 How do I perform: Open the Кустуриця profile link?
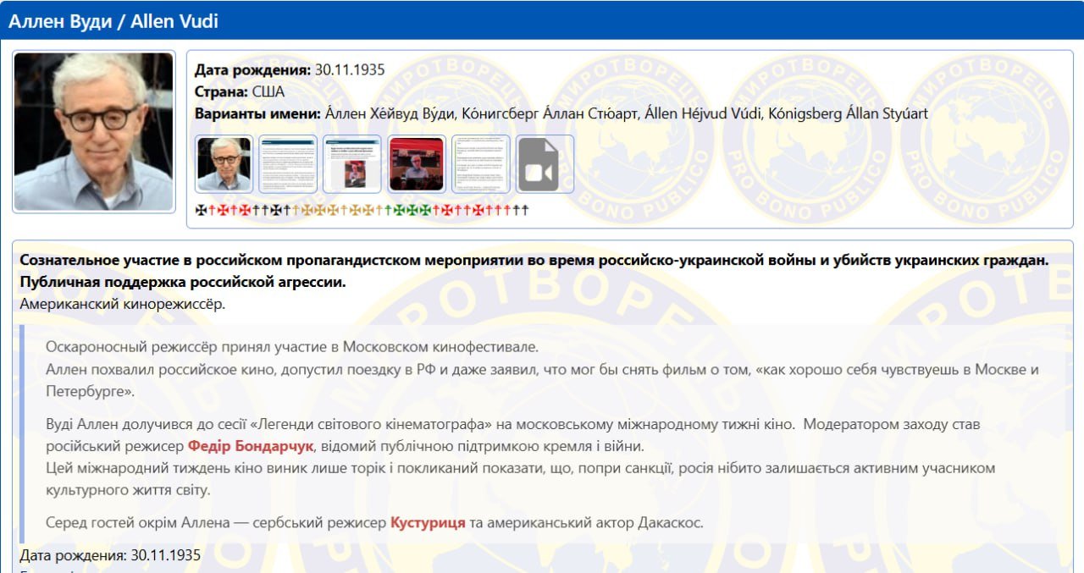pyautogui.click(x=428, y=521)
